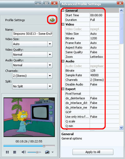Click the video preview thumbnail
The image size is (125, 159).
tap(29, 117)
